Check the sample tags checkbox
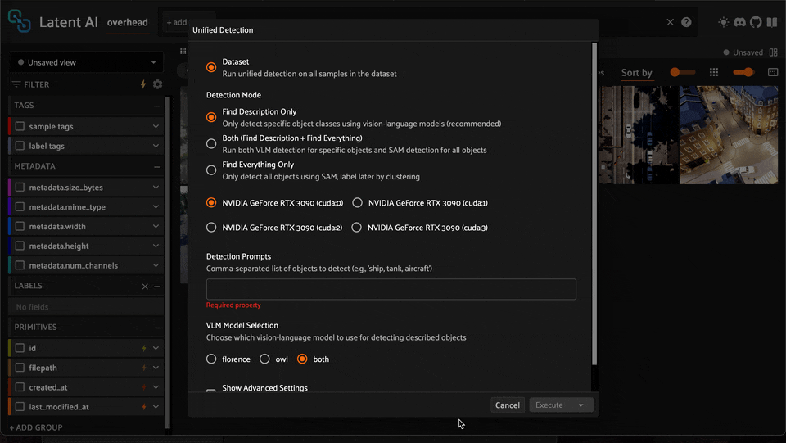786x443 pixels. [x=20, y=126]
